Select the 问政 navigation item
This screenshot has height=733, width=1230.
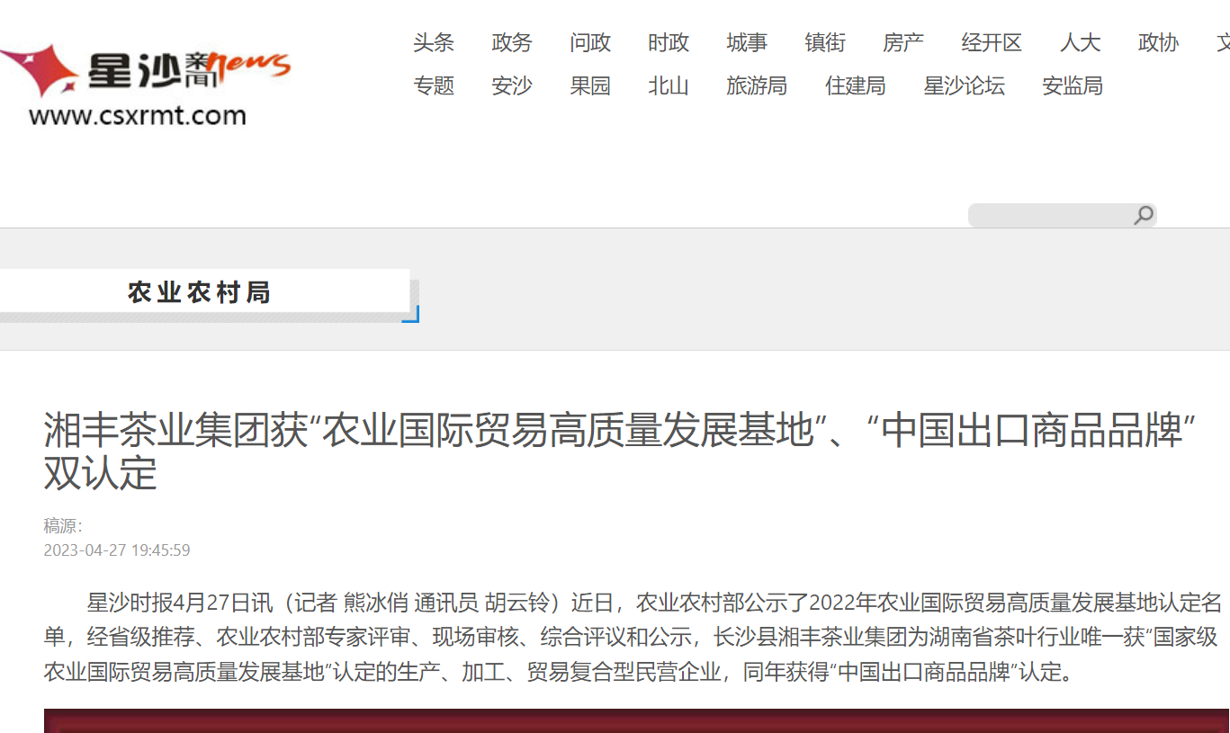[589, 42]
